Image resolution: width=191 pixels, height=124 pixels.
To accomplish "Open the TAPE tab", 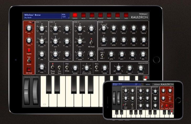I will 126,15.
